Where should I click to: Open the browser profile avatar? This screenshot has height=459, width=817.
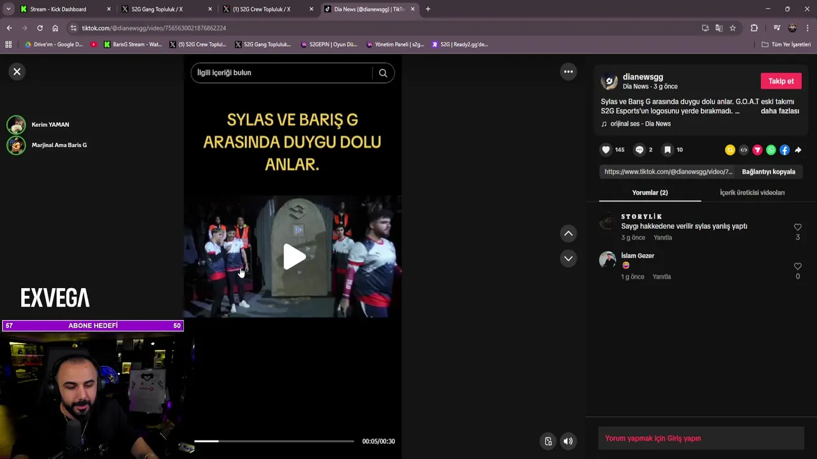click(792, 28)
